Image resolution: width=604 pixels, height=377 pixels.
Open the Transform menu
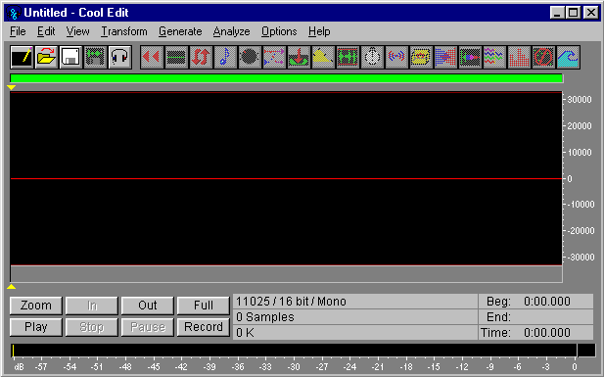point(124,31)
